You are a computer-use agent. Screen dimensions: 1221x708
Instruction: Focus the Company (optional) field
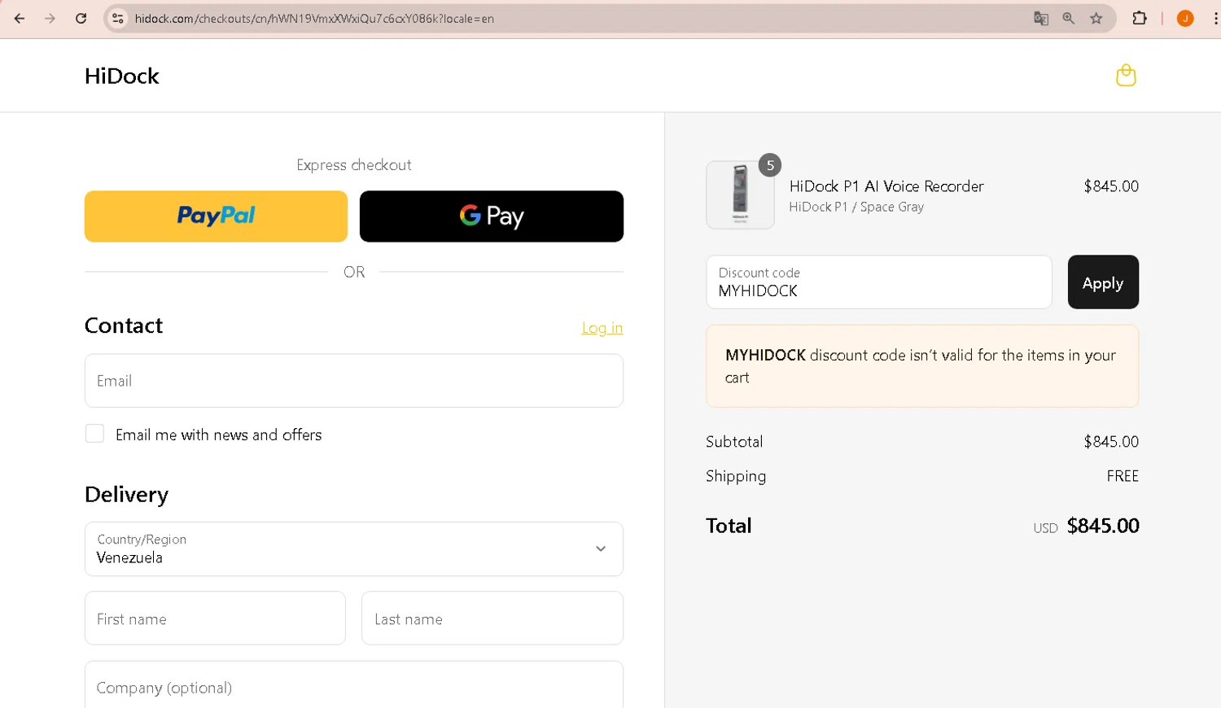(x=354, y=685)
